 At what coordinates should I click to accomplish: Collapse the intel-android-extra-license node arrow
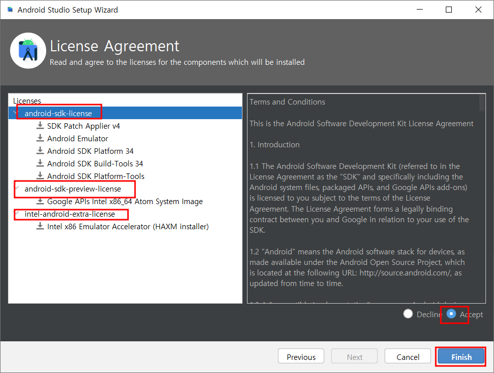[x=17, y=214]
